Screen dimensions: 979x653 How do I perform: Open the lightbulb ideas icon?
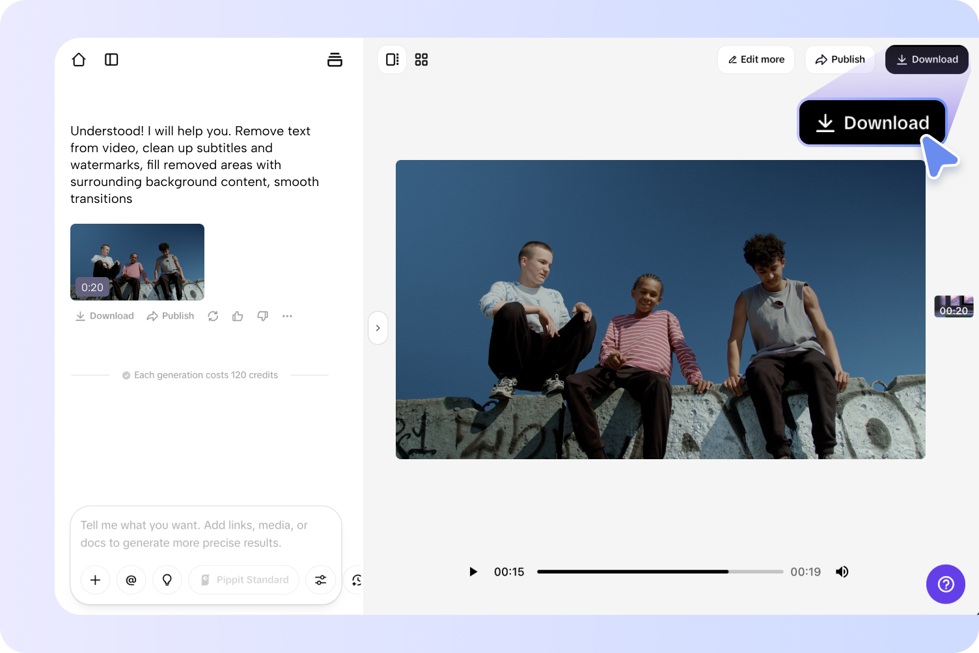167,580
